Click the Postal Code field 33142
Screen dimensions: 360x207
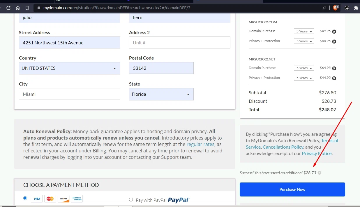click(161, 68)
